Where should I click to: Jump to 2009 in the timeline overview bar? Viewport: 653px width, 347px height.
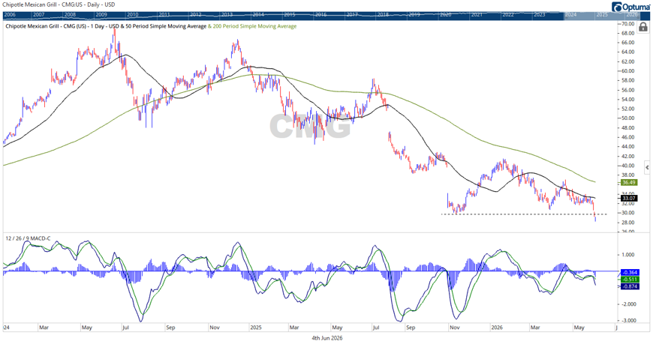pos(101,14)
